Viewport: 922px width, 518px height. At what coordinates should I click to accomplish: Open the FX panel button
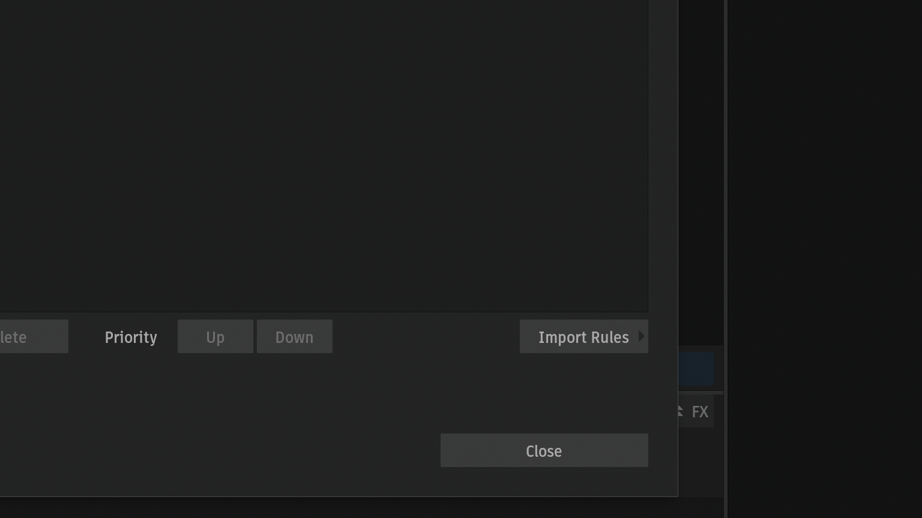(x=700, y=412)
